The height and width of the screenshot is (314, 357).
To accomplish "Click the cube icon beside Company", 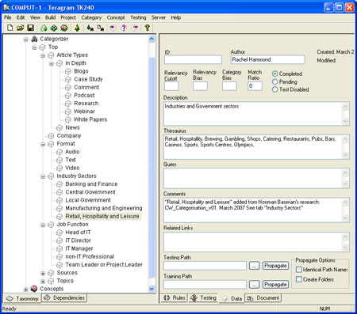I will 51,136.
